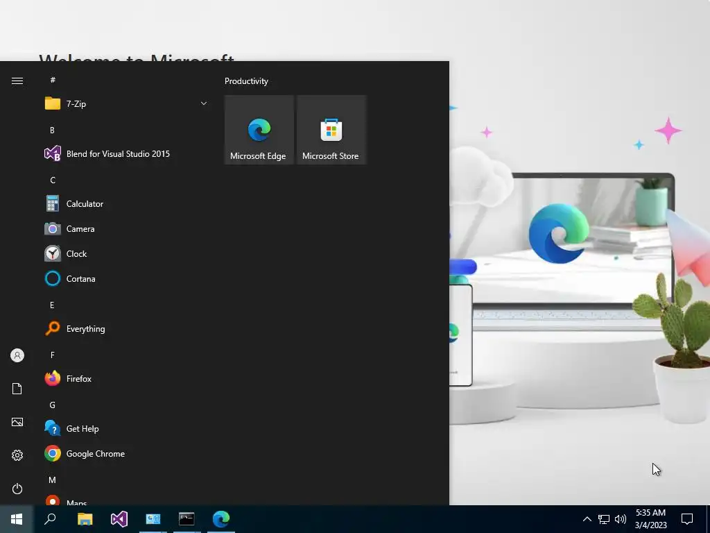The width and height of the screenshot is (710, 533).
Task: Open taskbar Search magnifier
Action: coord(50,519)
